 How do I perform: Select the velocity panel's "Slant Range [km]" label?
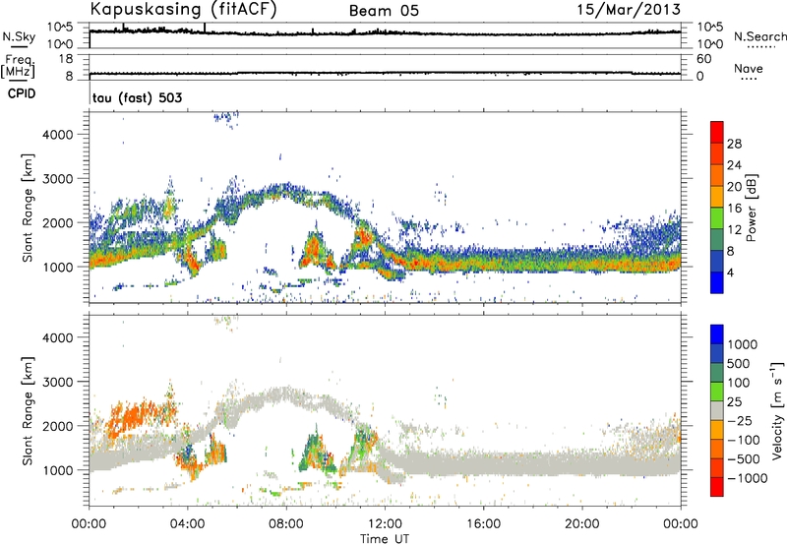[x=28, y=411]
